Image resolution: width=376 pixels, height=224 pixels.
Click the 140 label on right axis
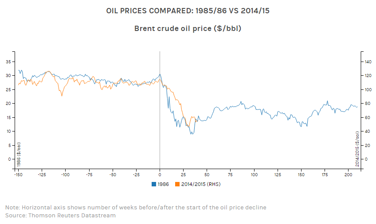tap(368, 62)
